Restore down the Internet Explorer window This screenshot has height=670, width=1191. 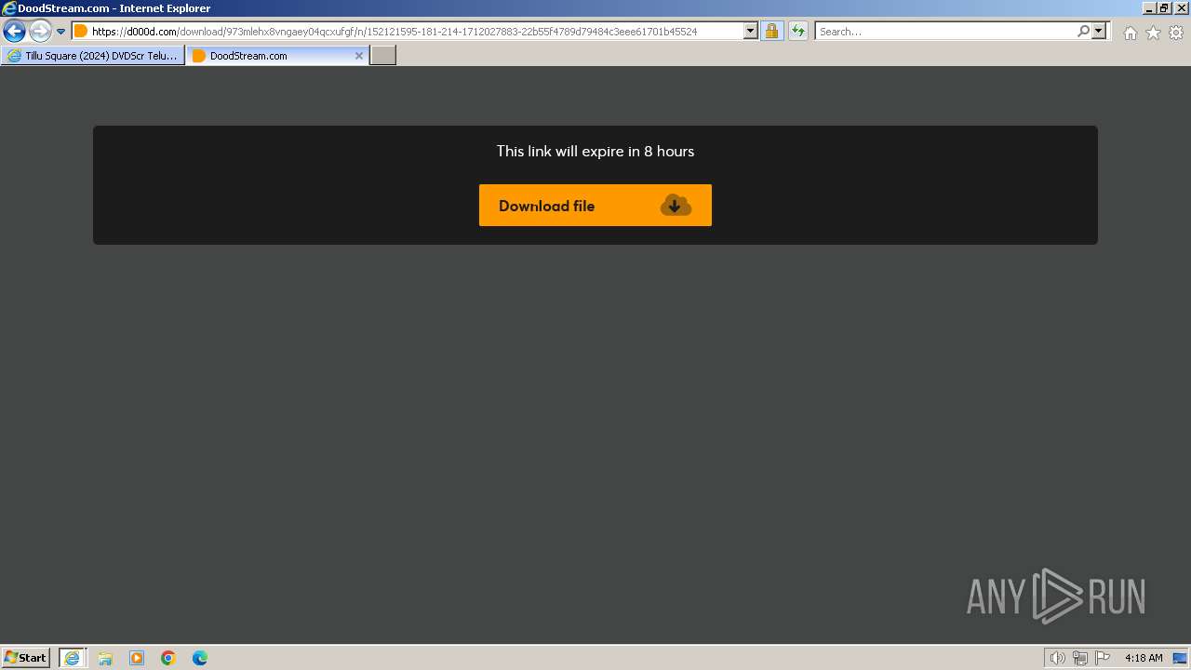click(x=1164, y=7)
